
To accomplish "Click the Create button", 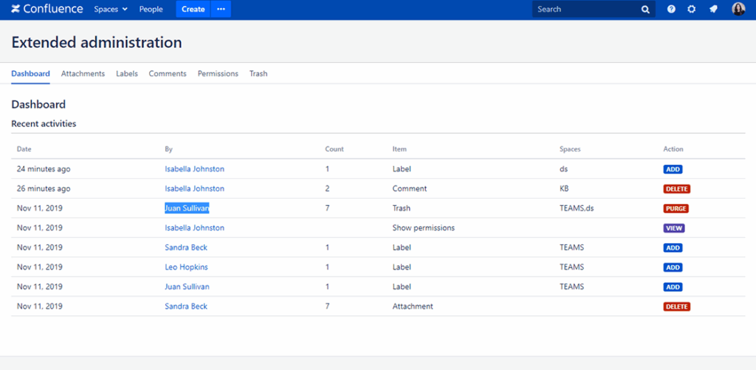I will [193, 10].
